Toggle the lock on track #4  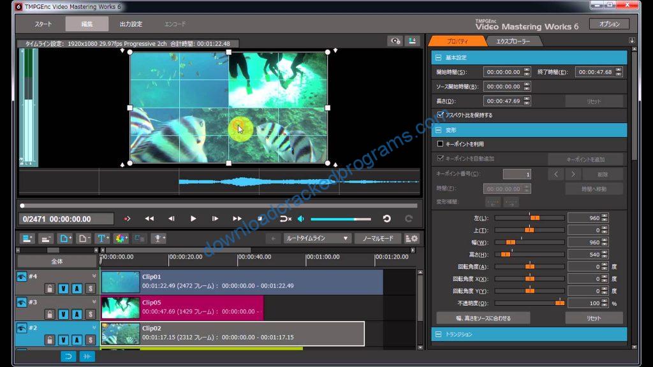tap(50, 289)
